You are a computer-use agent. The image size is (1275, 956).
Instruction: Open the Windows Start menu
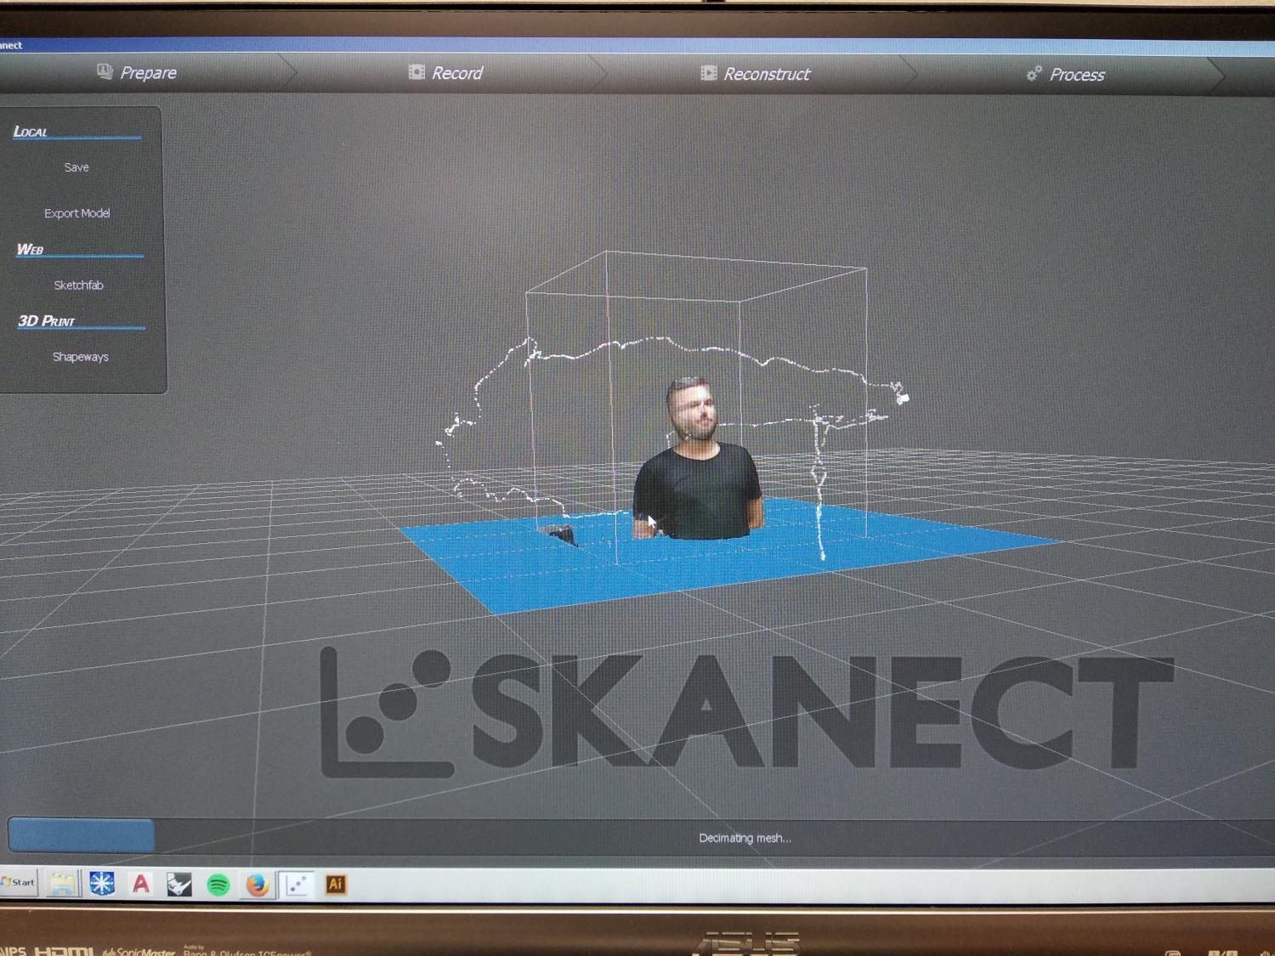pos(19,882)
